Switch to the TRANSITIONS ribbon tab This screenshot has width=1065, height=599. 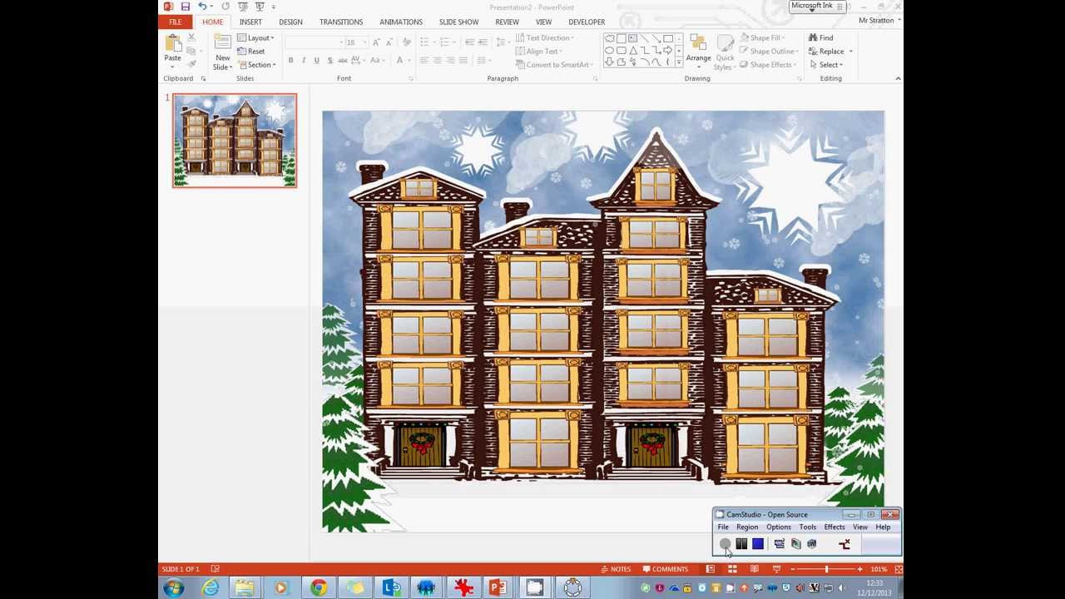point(341,22)
